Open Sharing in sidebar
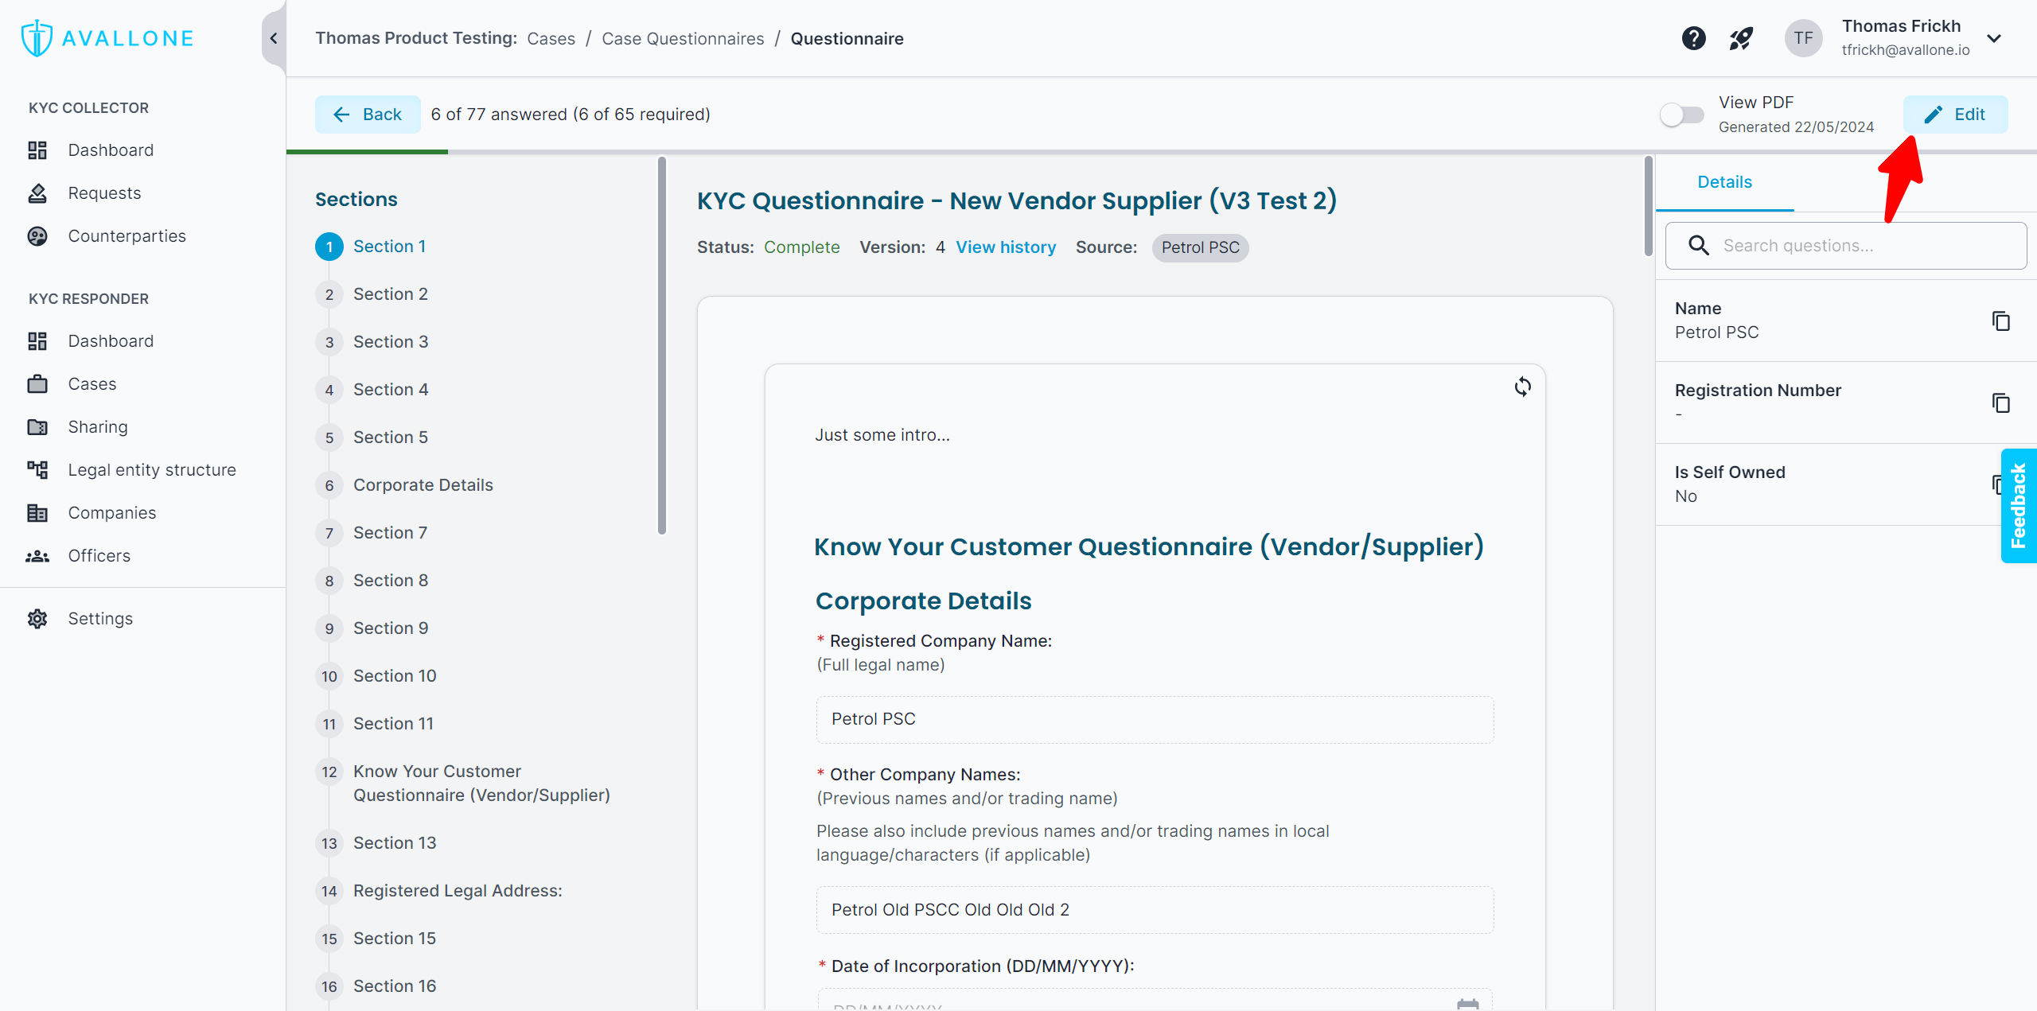 click(x=98, y=427)
